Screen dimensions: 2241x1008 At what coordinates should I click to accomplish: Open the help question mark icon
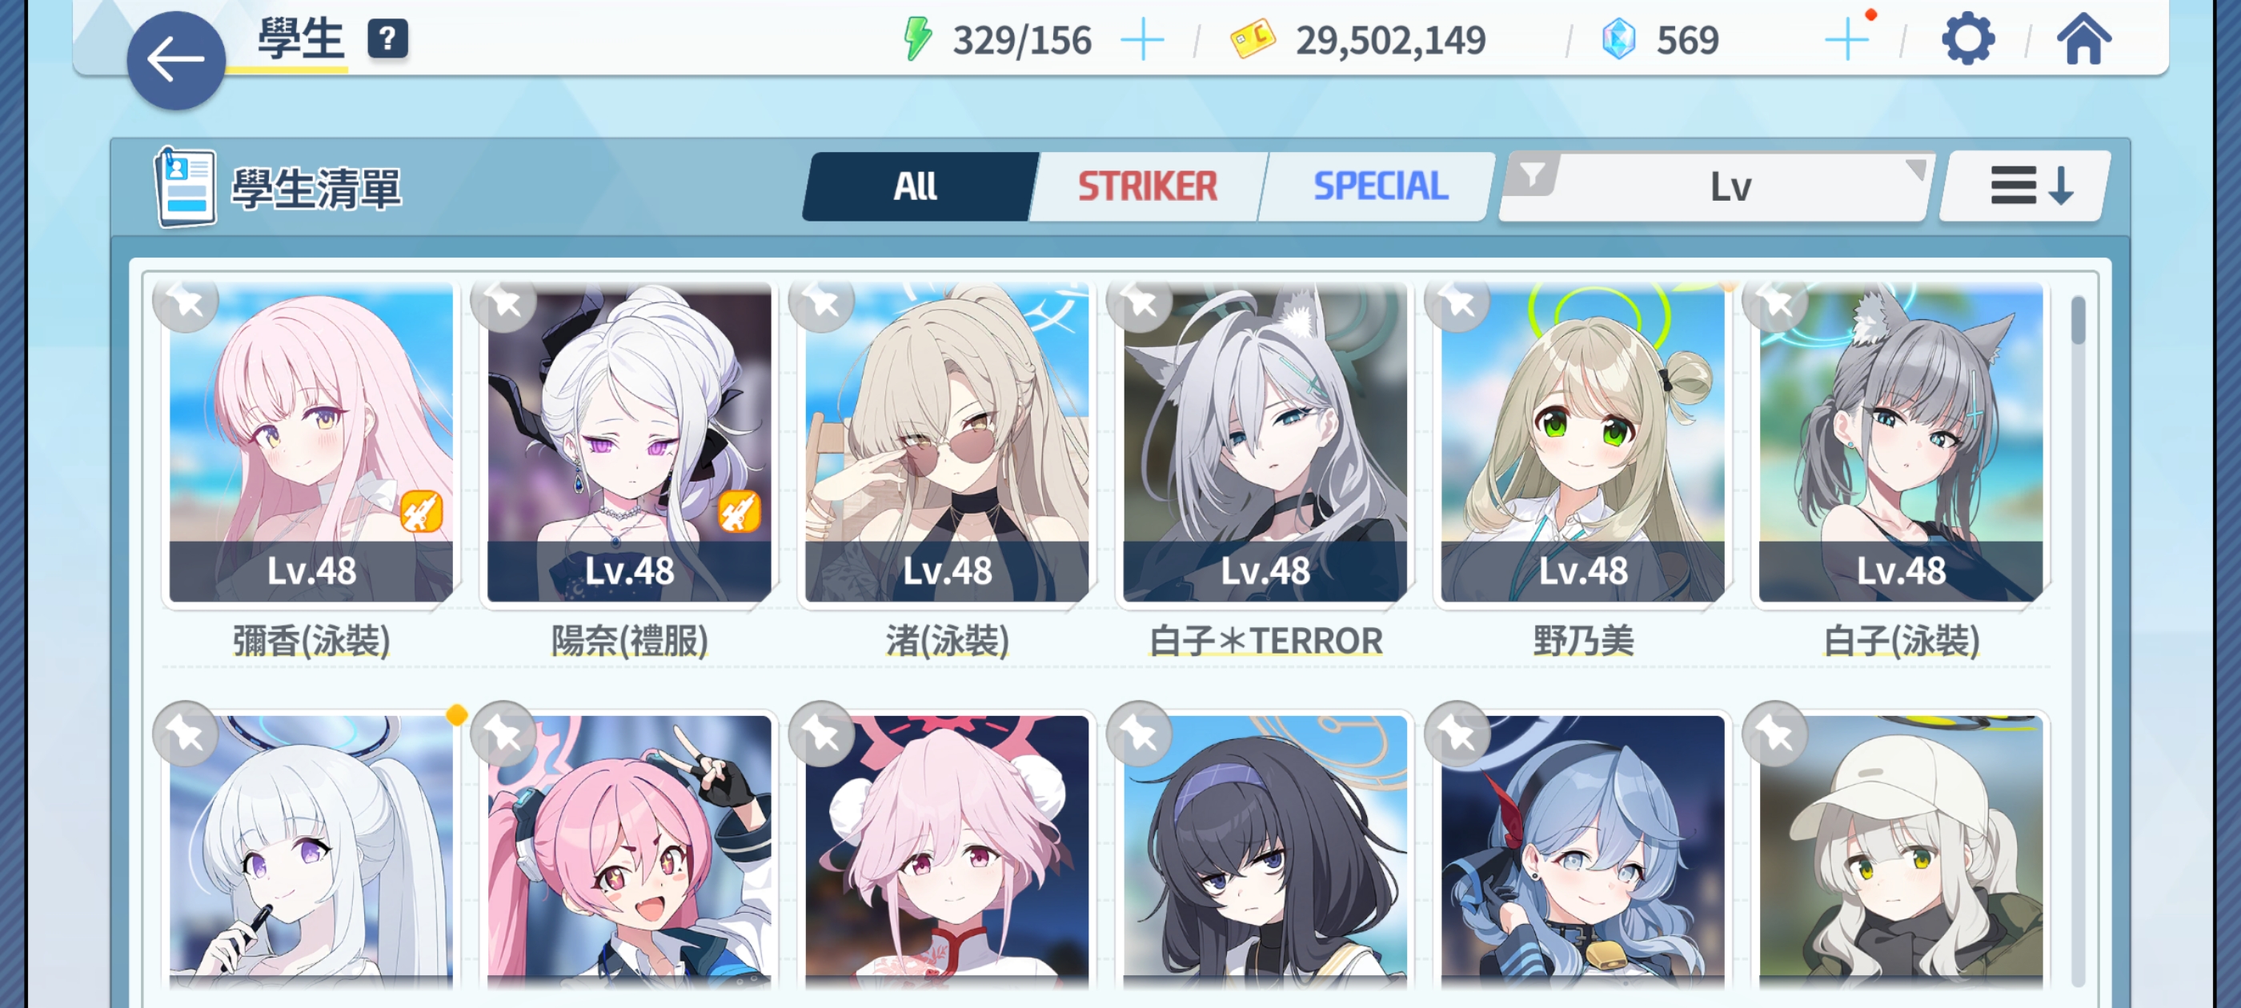click(387, 39)
